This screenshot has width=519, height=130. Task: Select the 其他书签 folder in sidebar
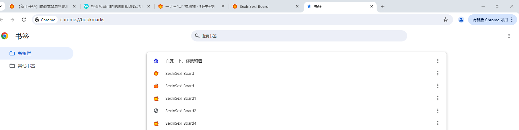(37, 66)
